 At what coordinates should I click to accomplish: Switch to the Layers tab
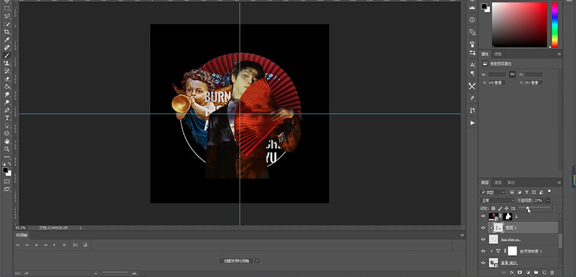tap(485, 182)
